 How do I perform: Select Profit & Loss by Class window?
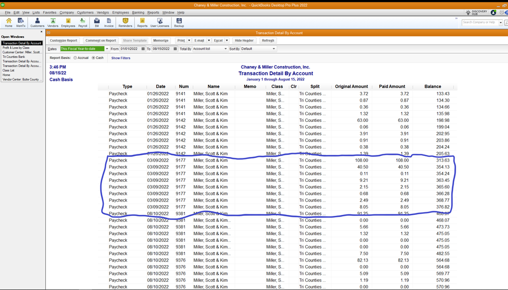[16, 48]
